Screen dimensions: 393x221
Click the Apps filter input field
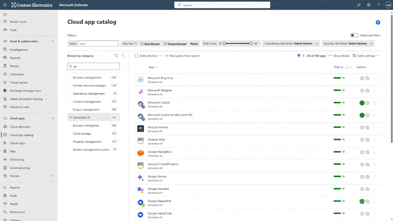coord(98,44)
